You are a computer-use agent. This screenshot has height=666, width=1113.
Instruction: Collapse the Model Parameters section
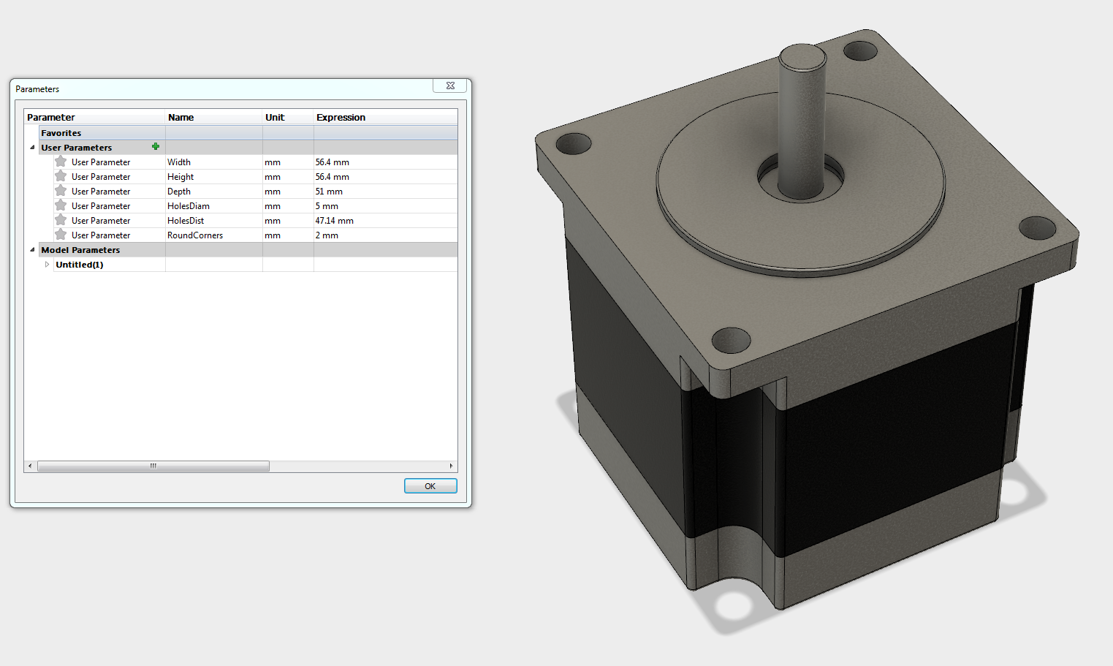coord(32,250)
